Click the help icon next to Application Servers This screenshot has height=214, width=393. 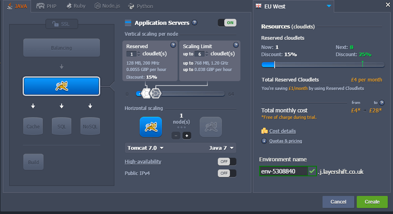[x=194, y=23]
